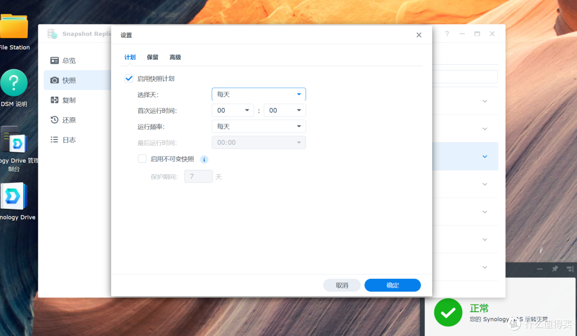Viewport: 577px width, 336px height.
Task: Select 快照 snapshots in the sidebar
Action: click(77, 80)
